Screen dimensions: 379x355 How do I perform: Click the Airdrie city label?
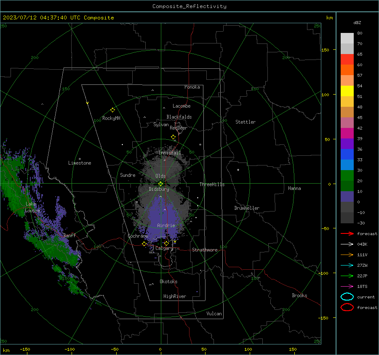point(166,225)
